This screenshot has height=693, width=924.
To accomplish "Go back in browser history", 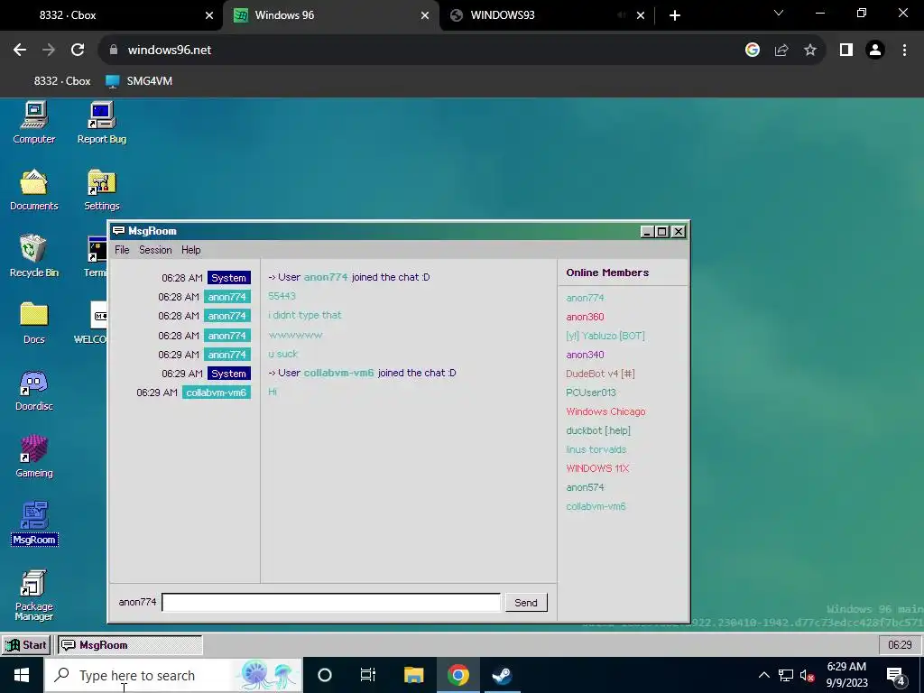I will [x=20, y=50].
